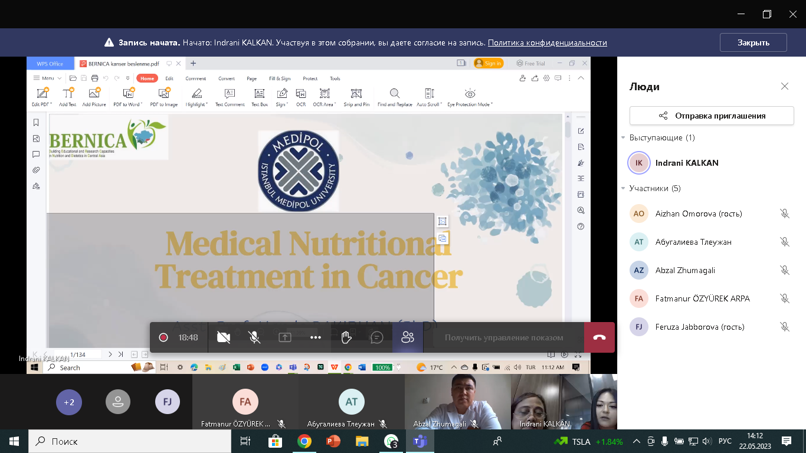Open the bookmark panel in PDF sidebar
806x453 pixels.
(x=36, y=123)
